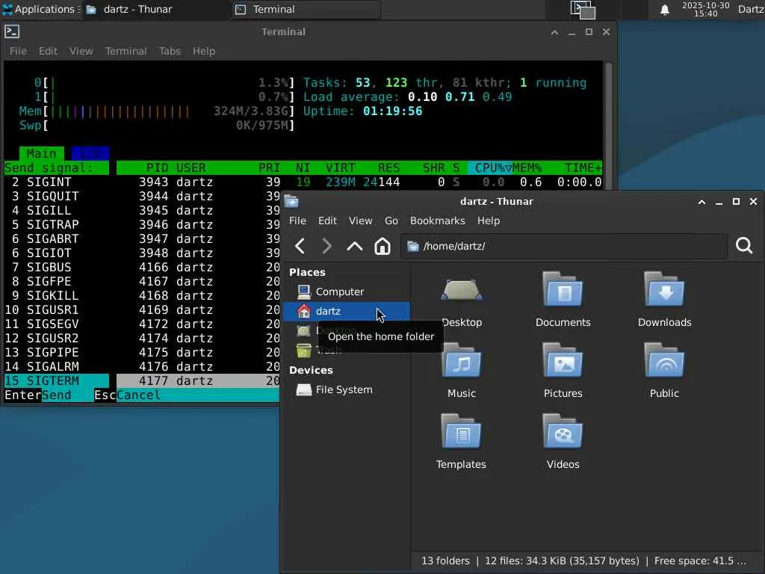The image size is (765, 574).
Task: Open the View menu in Terminal
Action: (81, 51)
